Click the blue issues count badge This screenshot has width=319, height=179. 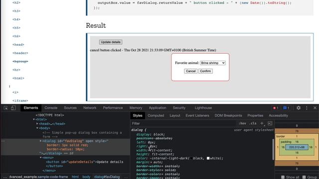pos(286,108)
